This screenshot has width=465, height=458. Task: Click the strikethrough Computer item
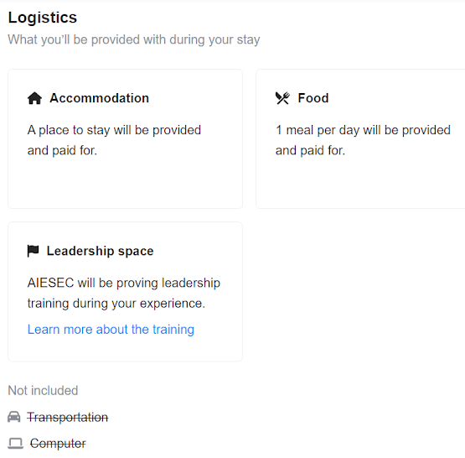point(58,444)
